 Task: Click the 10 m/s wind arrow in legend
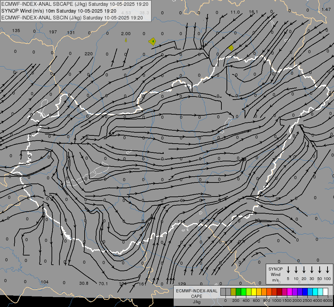[x=296, y=270]
